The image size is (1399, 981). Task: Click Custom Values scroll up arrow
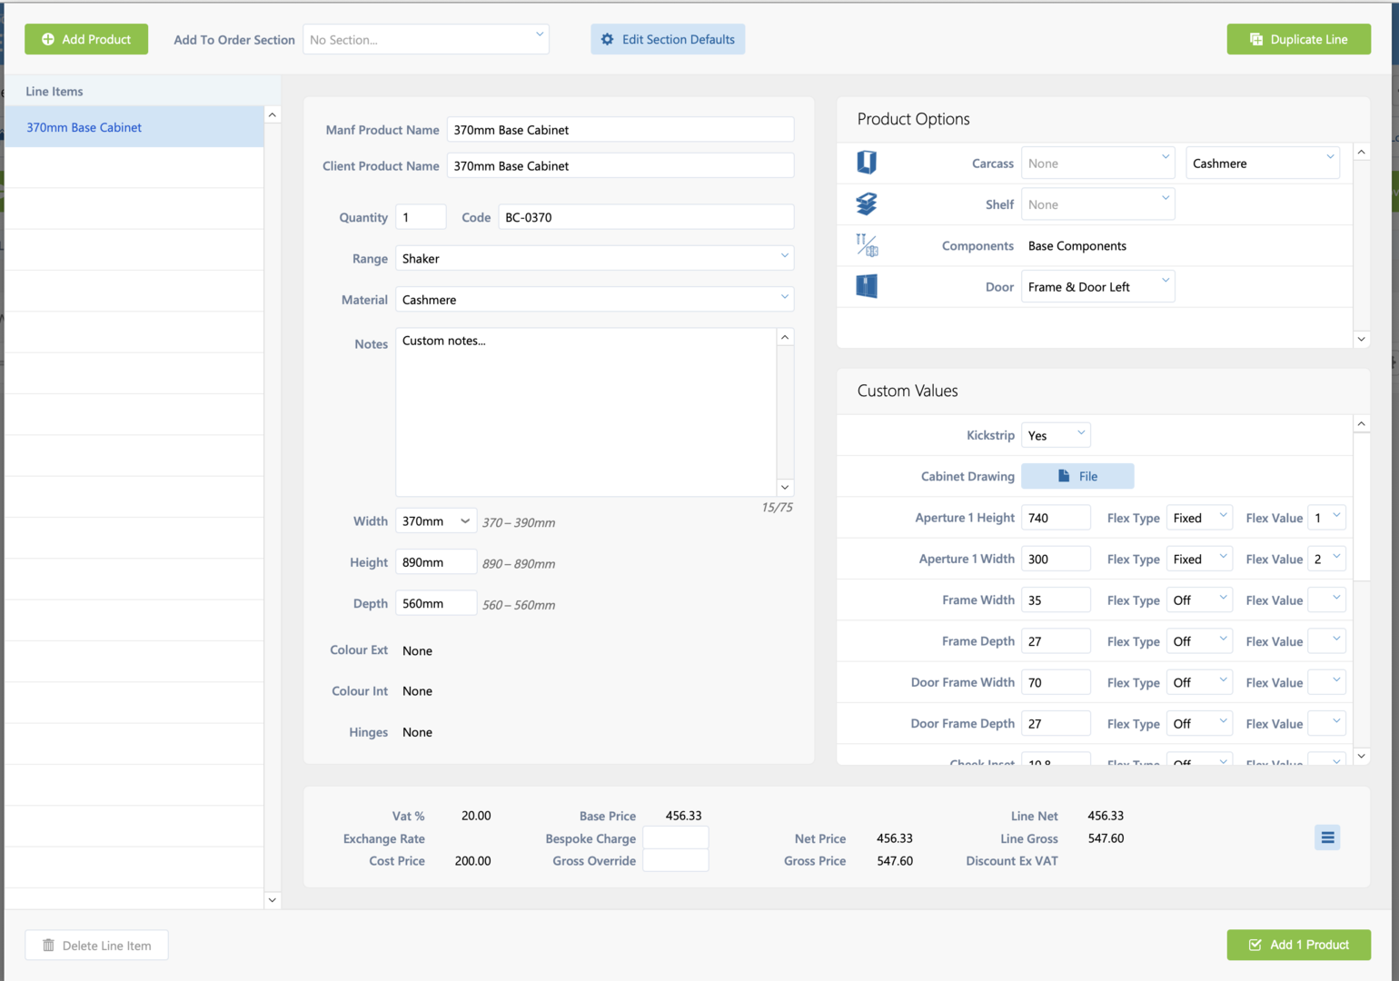click(x=1361, y=424)
